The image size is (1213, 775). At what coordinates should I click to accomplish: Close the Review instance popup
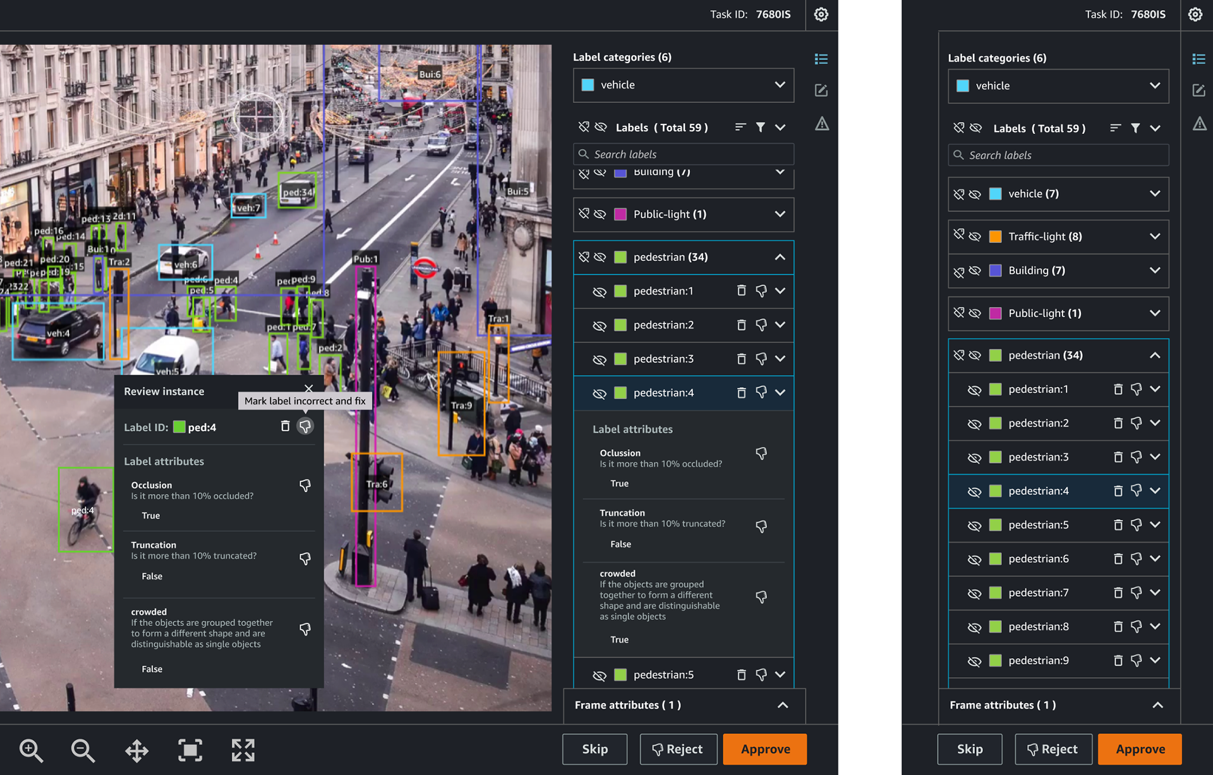[308, 388]
